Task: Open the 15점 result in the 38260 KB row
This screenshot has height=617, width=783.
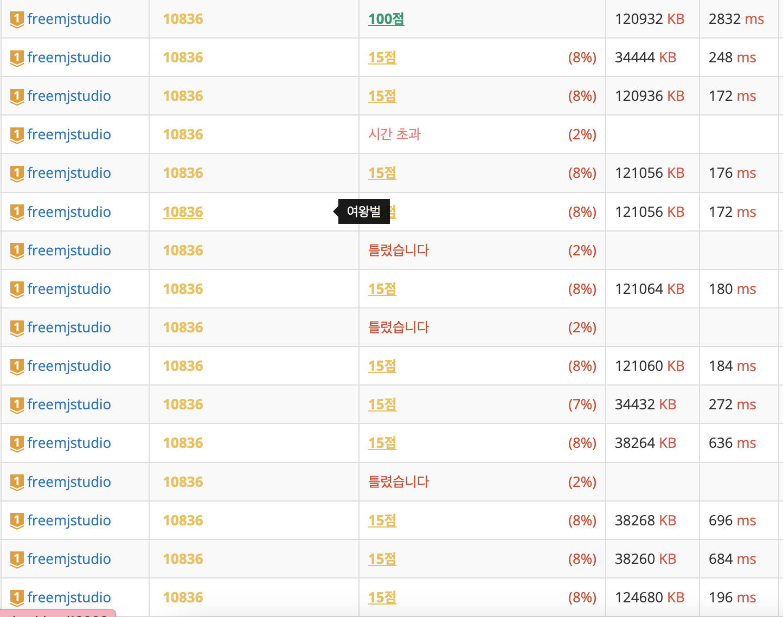Action: coord(382,559)
